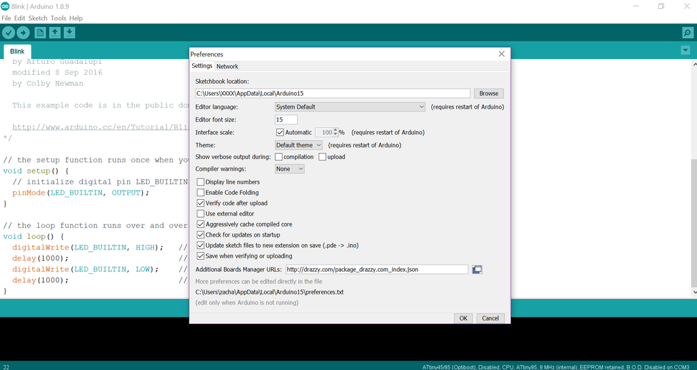Click the Open sketch up-arrow icon

coord(54,33)
